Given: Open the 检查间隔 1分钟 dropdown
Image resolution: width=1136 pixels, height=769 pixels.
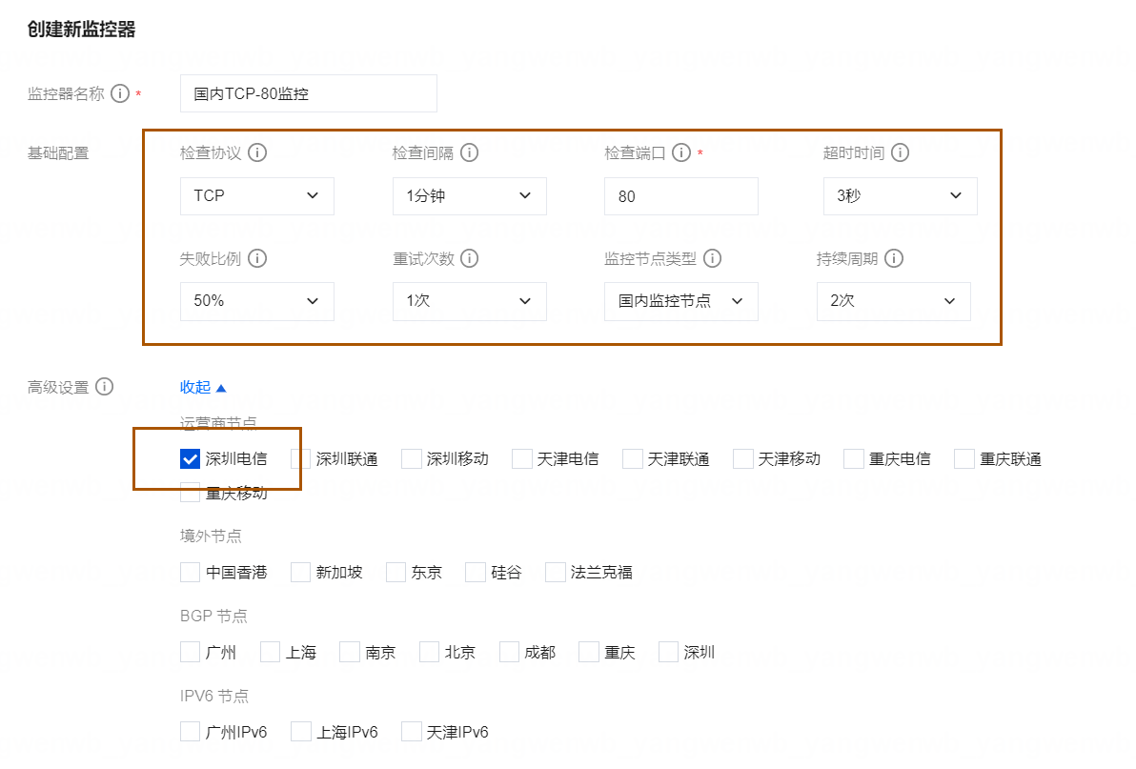Looking at the screenshot, I should [470, 196].
